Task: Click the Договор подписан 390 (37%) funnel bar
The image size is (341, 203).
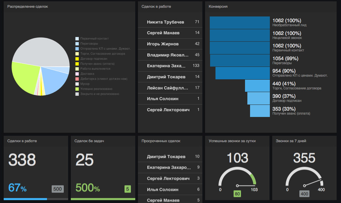Action: (x=258, y=98)
